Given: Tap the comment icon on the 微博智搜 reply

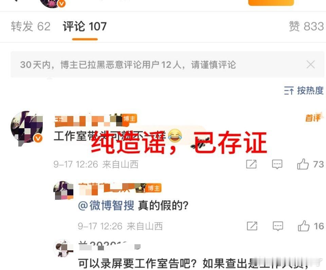Looking at the screenshot, I should (x=278, y=226).
